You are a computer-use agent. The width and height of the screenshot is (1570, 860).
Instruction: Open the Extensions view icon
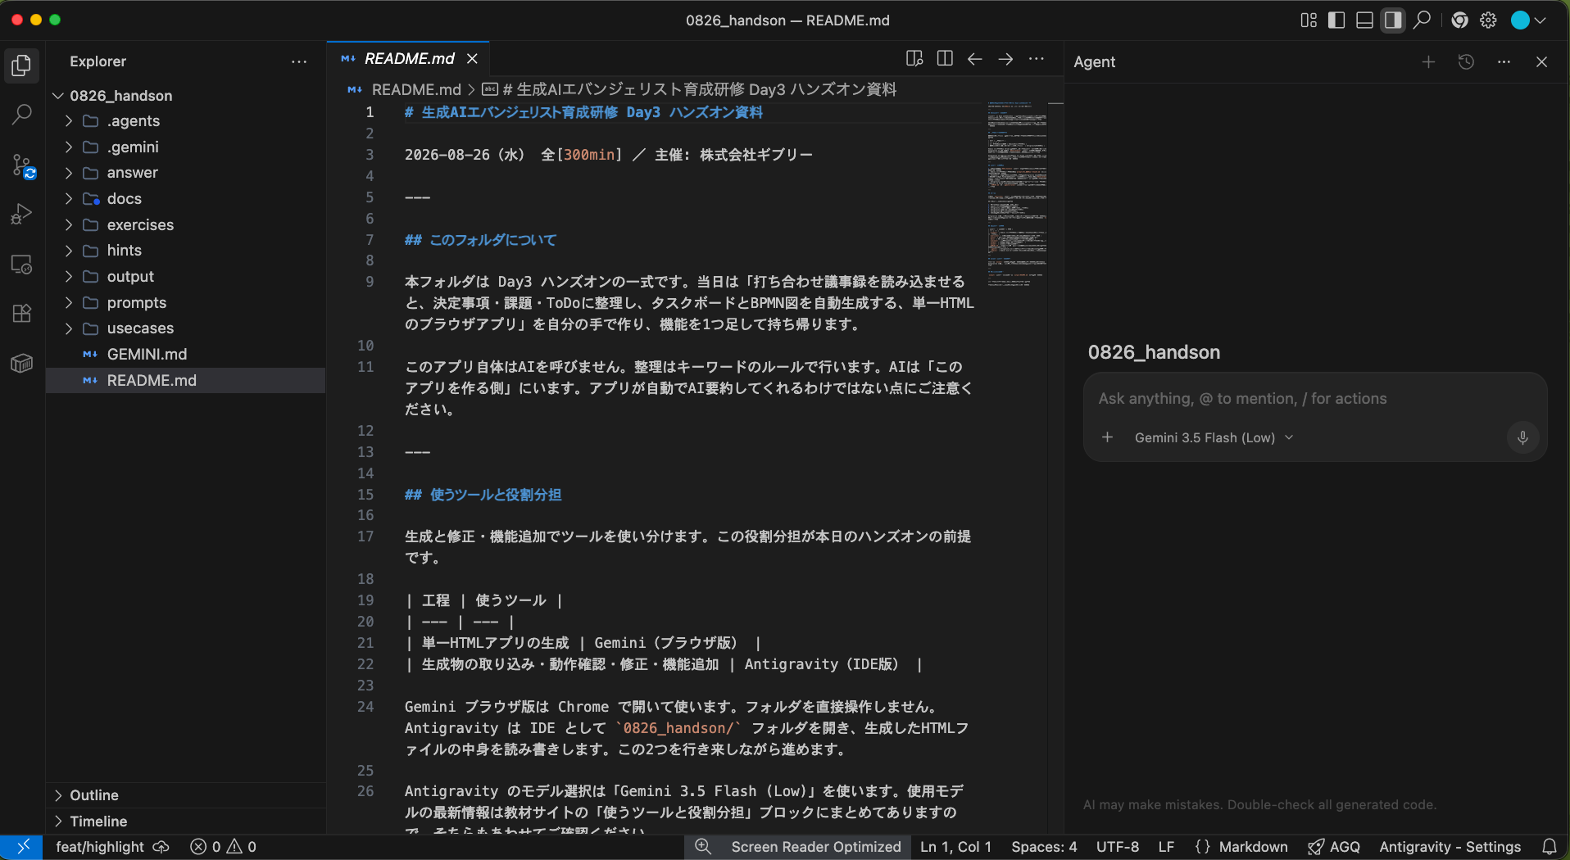(22, 314)
